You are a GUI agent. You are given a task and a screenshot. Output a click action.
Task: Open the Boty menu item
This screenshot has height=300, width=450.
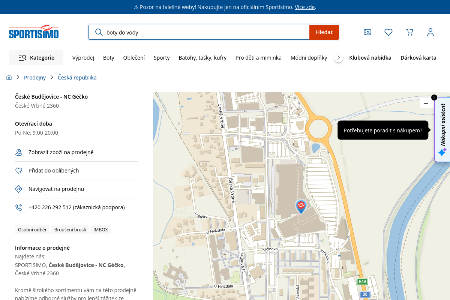click(109, 58)
